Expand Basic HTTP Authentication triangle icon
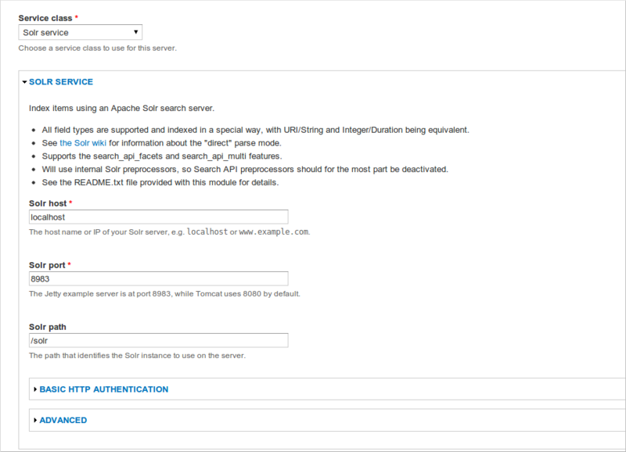 pos(35,389)
